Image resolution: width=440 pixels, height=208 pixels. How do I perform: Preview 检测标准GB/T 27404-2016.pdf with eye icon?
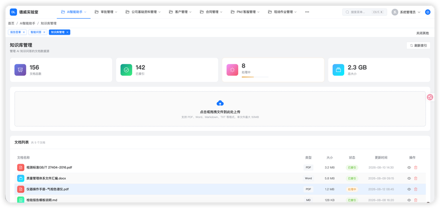coord(409,167)
